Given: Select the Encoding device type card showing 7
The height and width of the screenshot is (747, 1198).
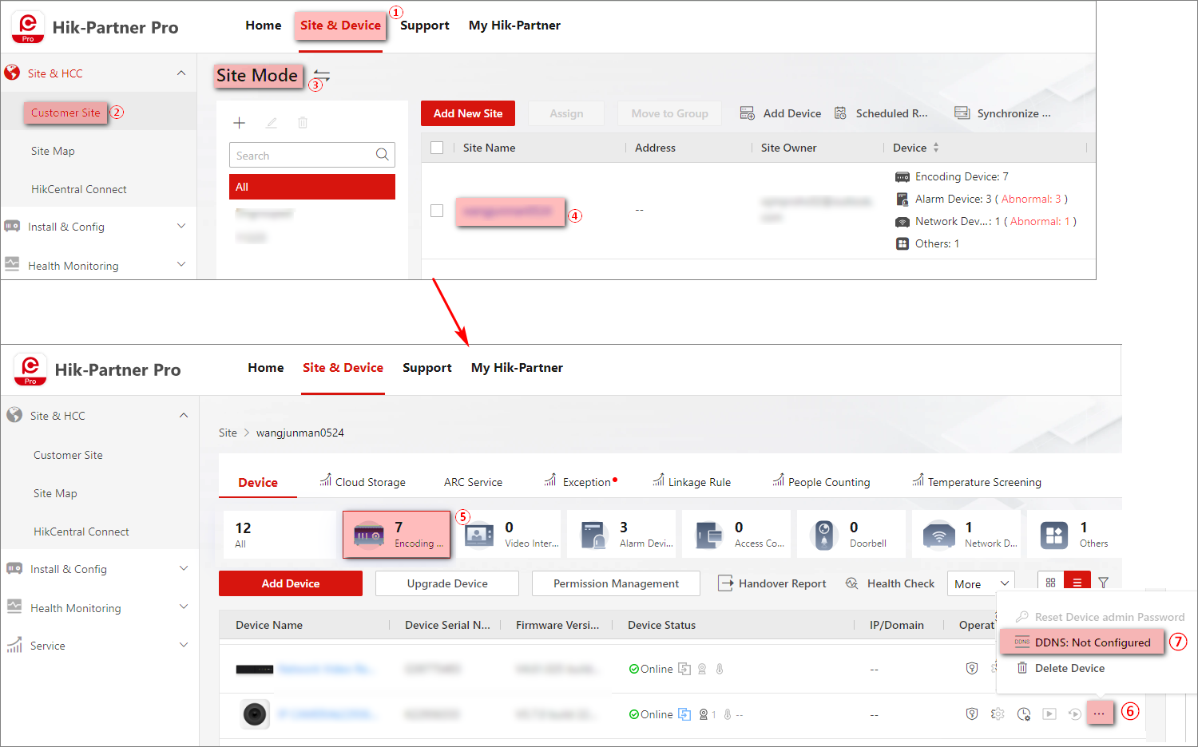Looking at the screenshot, I should point(397,535).
